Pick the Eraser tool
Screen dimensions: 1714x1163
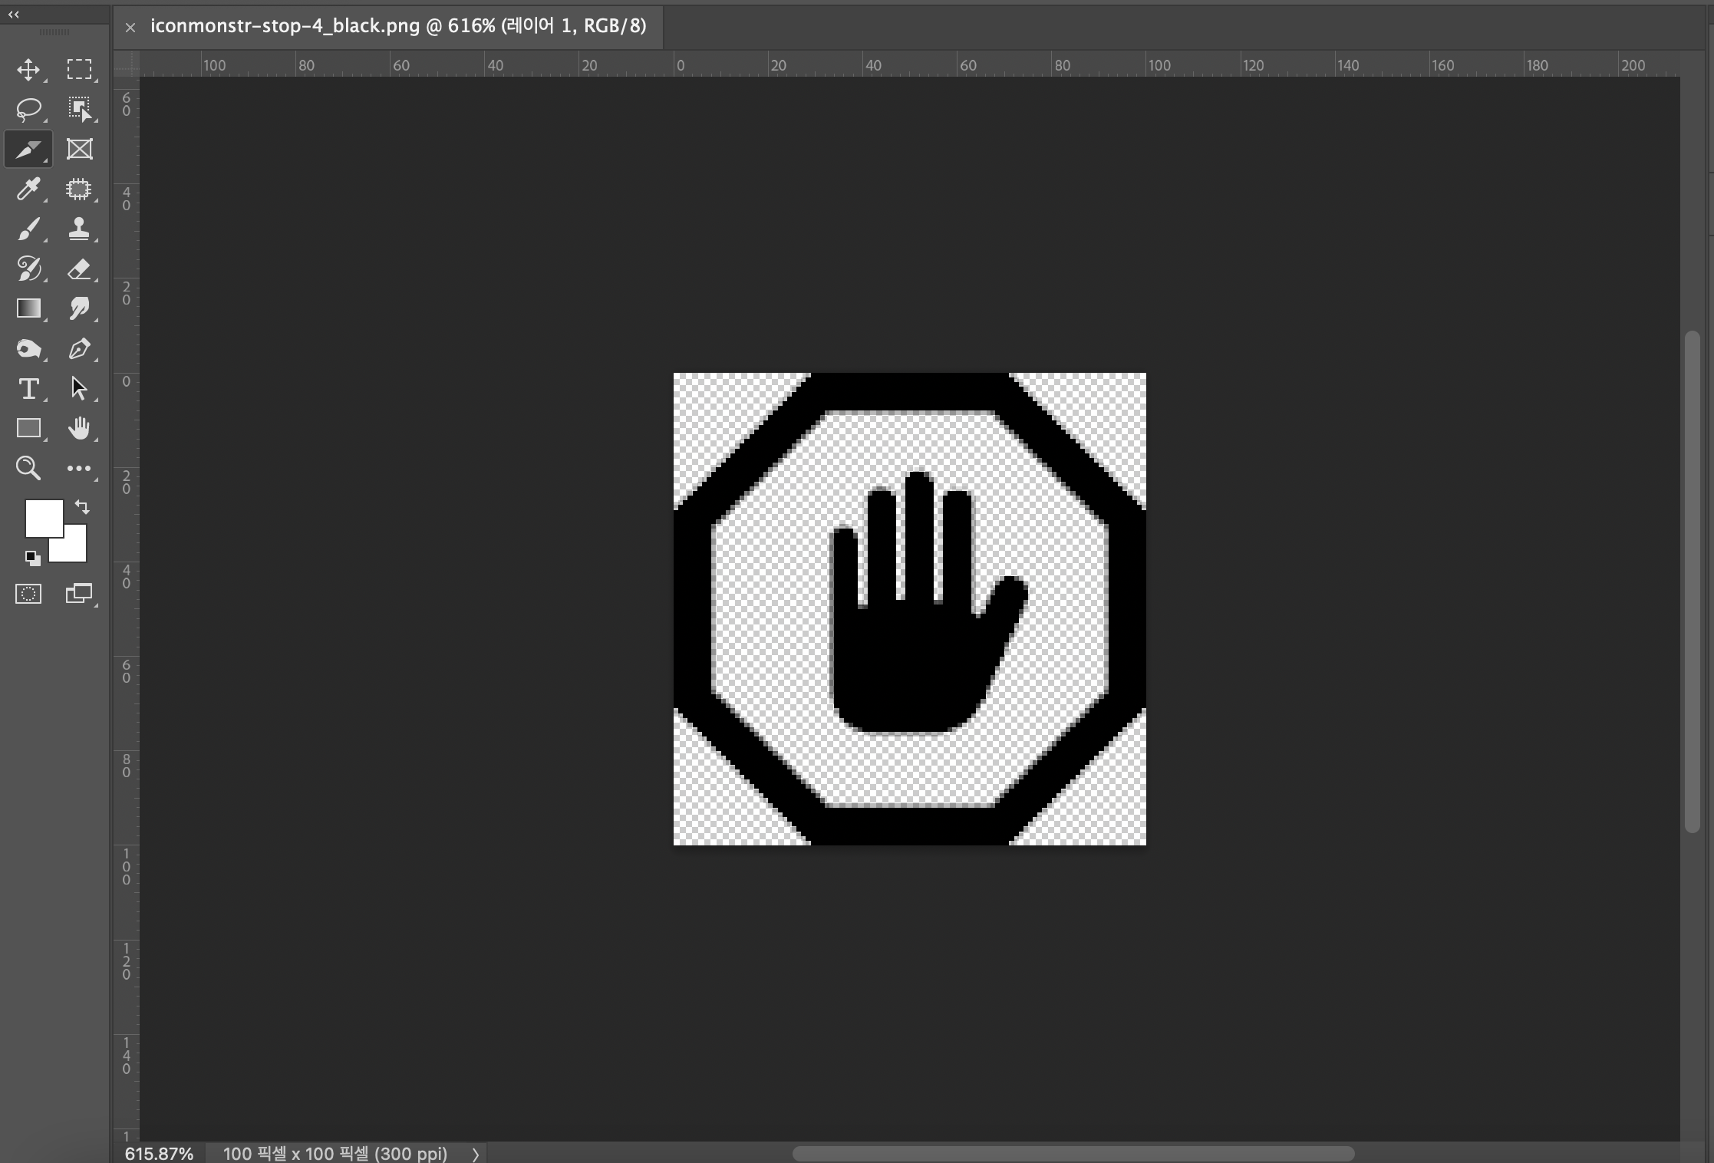[x=79, y=269]
